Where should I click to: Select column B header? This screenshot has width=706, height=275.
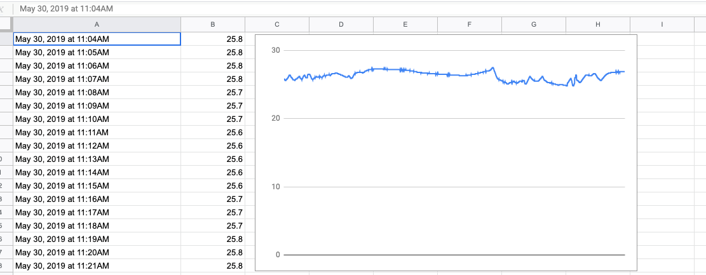(x=213, y=25)
